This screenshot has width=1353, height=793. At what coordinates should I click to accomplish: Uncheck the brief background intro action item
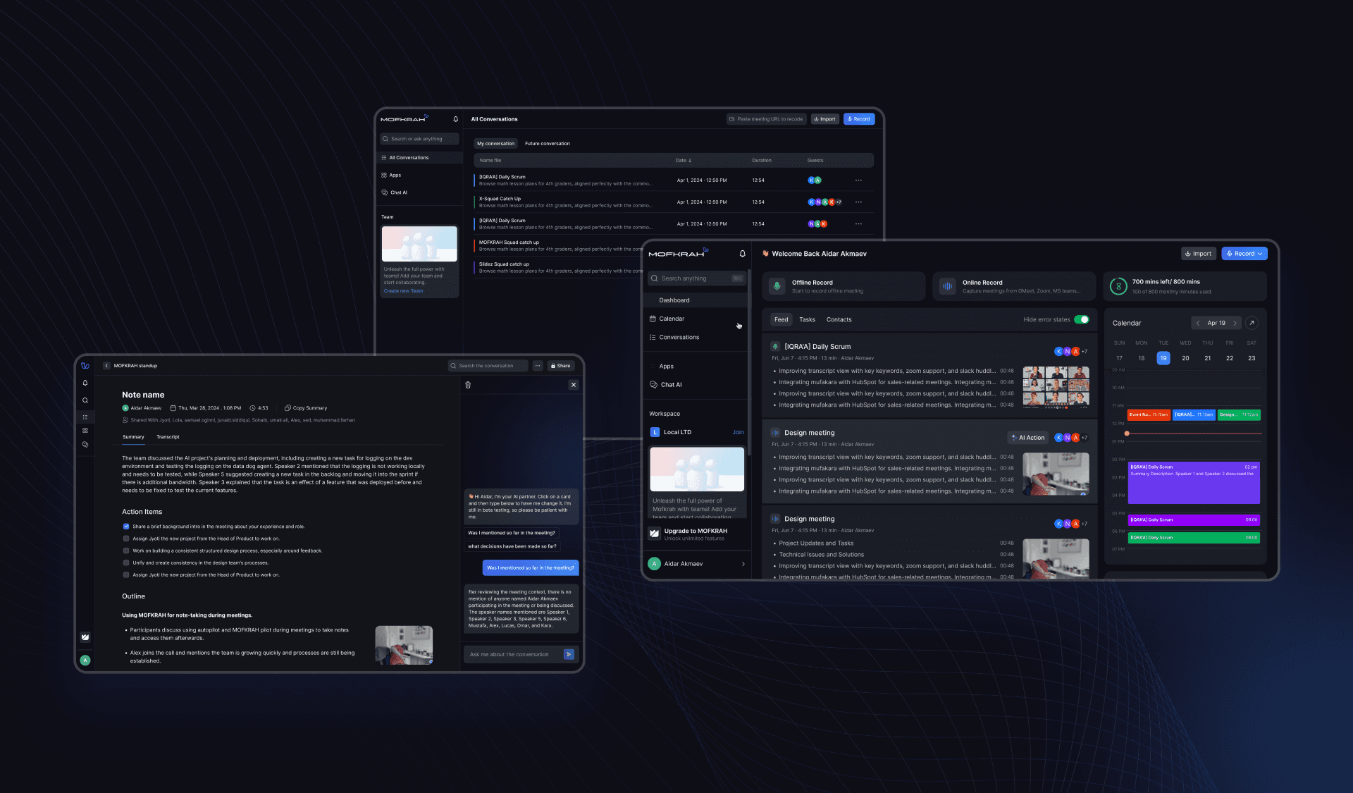coord(126,527)
